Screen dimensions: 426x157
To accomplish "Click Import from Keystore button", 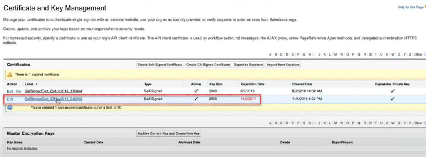I will [x=283, y=65].
